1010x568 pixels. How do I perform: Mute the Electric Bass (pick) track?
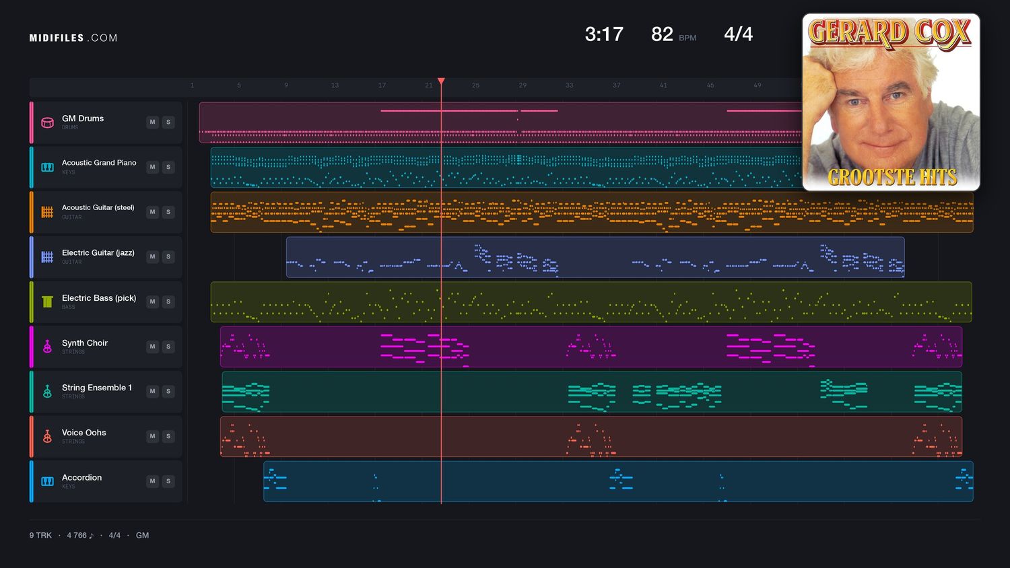(x=152, y=301)
